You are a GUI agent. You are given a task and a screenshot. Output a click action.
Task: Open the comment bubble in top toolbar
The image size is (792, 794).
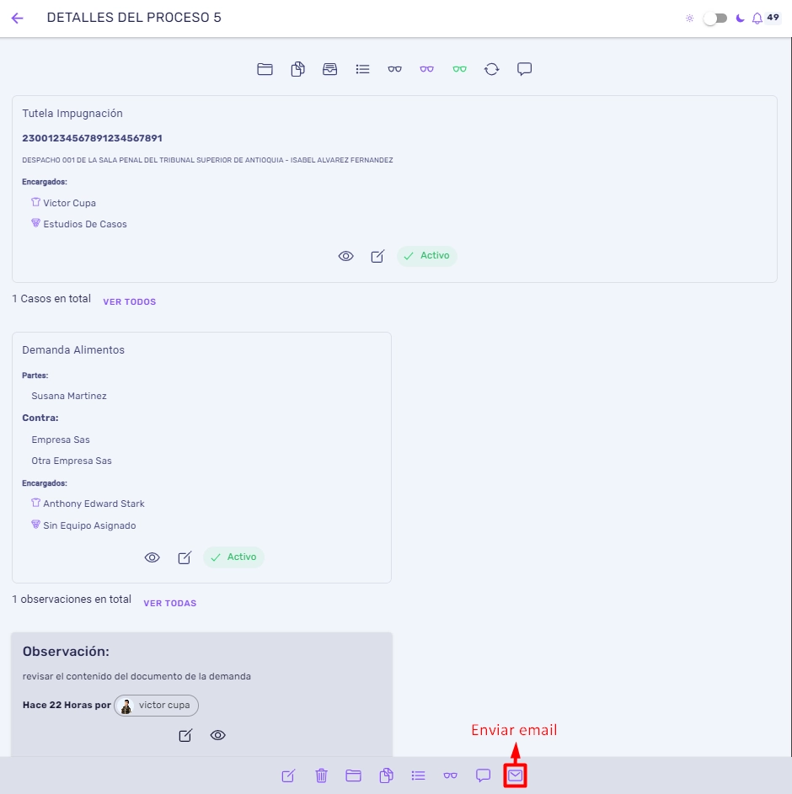(524, 69)
